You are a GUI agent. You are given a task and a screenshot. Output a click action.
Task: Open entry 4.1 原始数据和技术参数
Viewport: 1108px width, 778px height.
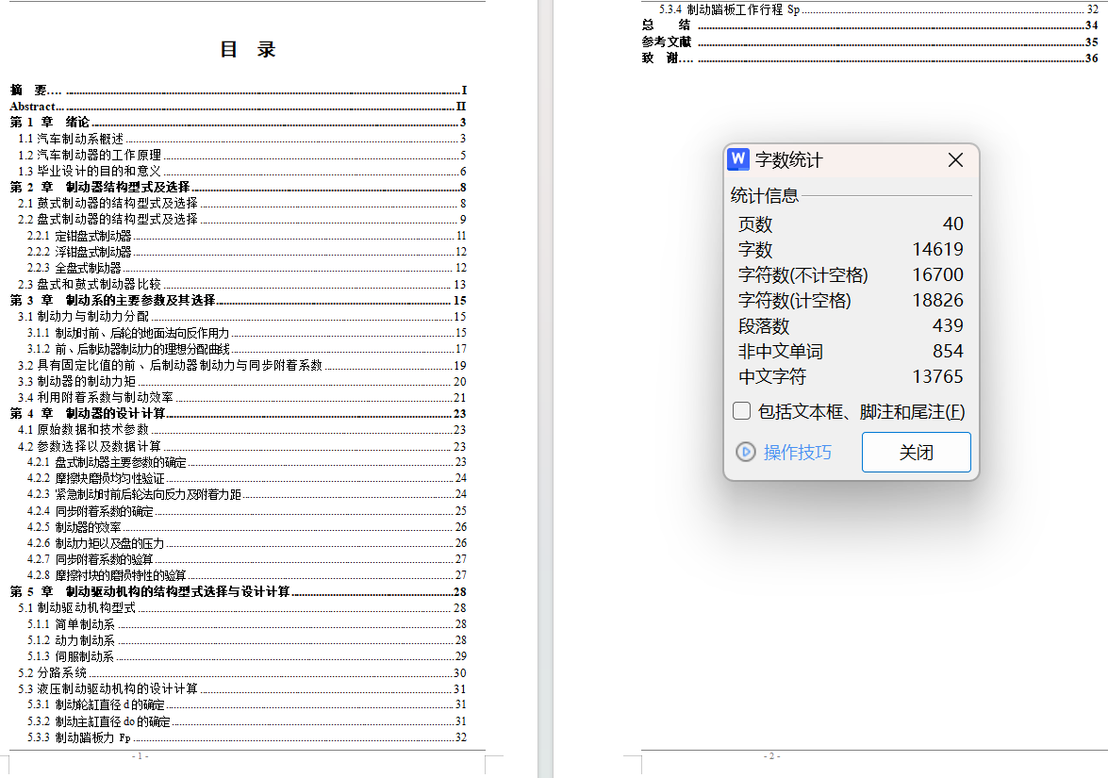pyautogui.click(x=242, y=430)
